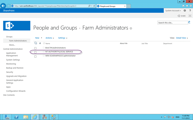
Task: Click the browser Home icon
Action: tap(183, 6)
